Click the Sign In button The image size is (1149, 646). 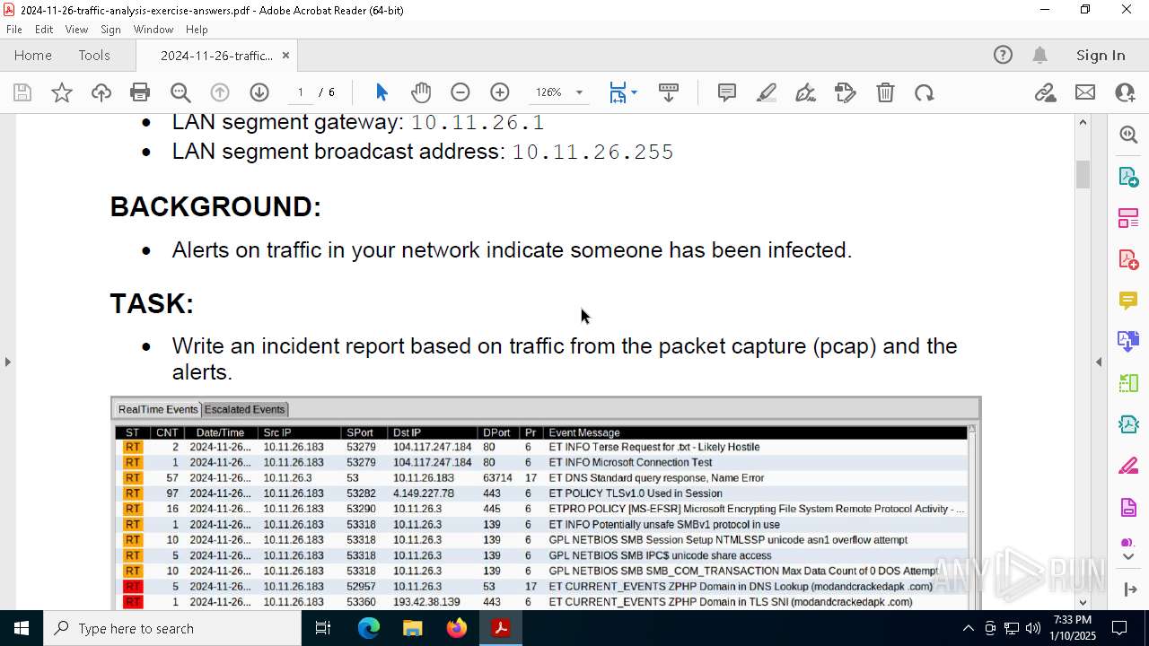(x=1101, y=55)
